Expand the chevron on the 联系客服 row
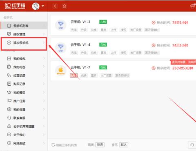The image size is (196, 151). click(x=44, y=118)
